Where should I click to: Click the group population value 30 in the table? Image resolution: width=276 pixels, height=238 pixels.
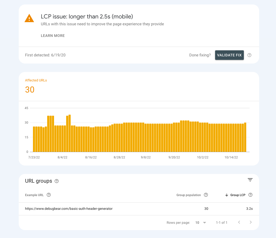point(206,208)
